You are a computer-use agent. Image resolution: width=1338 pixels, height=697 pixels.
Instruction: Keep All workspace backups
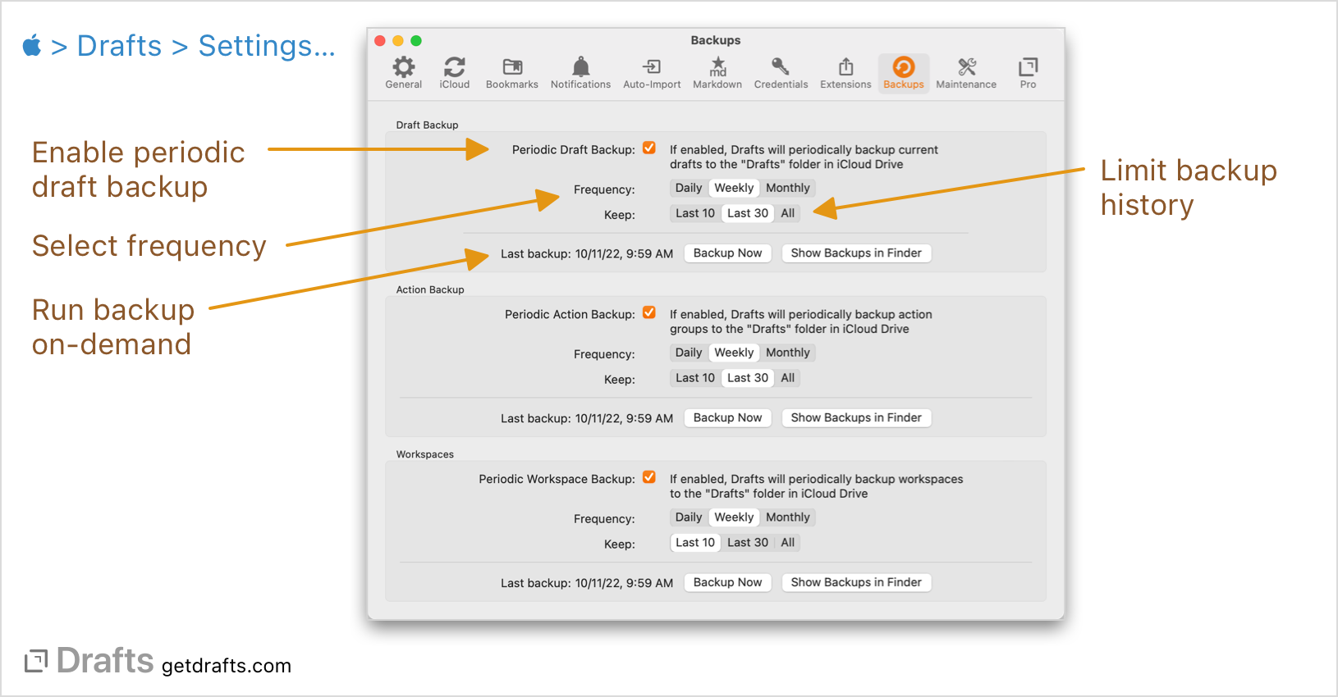point(788,543)
